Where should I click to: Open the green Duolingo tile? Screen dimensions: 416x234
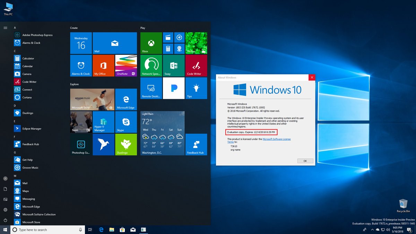point(126,145)
